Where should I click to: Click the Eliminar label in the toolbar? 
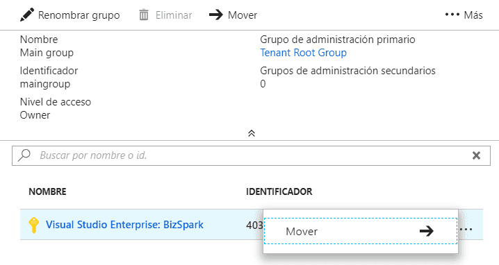[x=174, y=15]
